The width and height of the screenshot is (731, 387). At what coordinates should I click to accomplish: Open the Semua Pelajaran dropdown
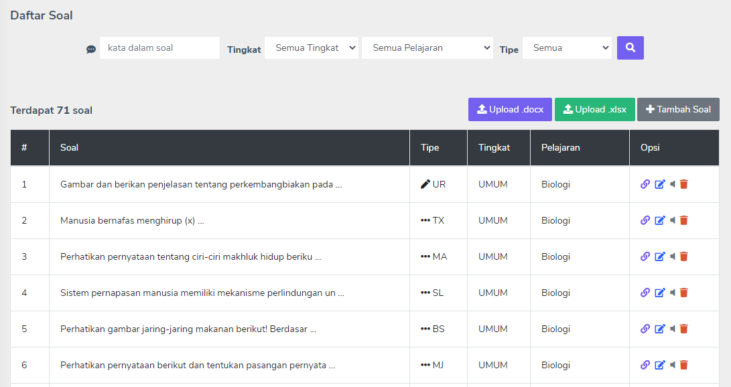[427, 48]
